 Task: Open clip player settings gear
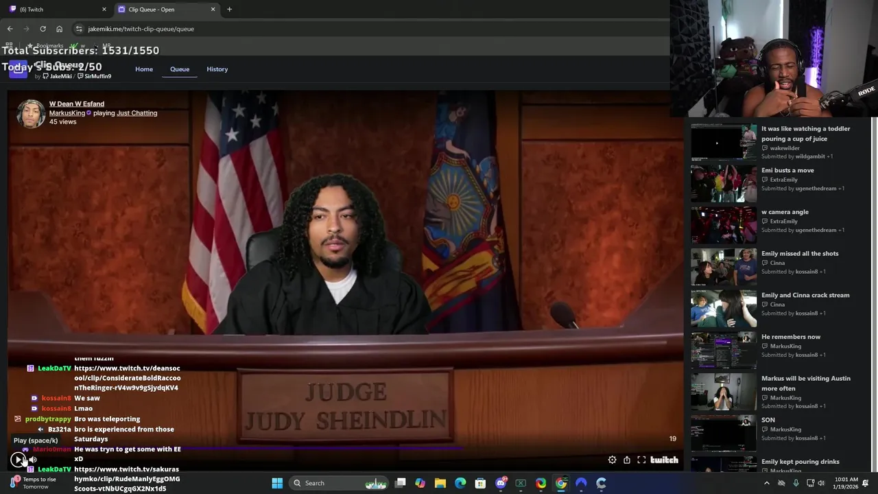click(x=612, y=460)
